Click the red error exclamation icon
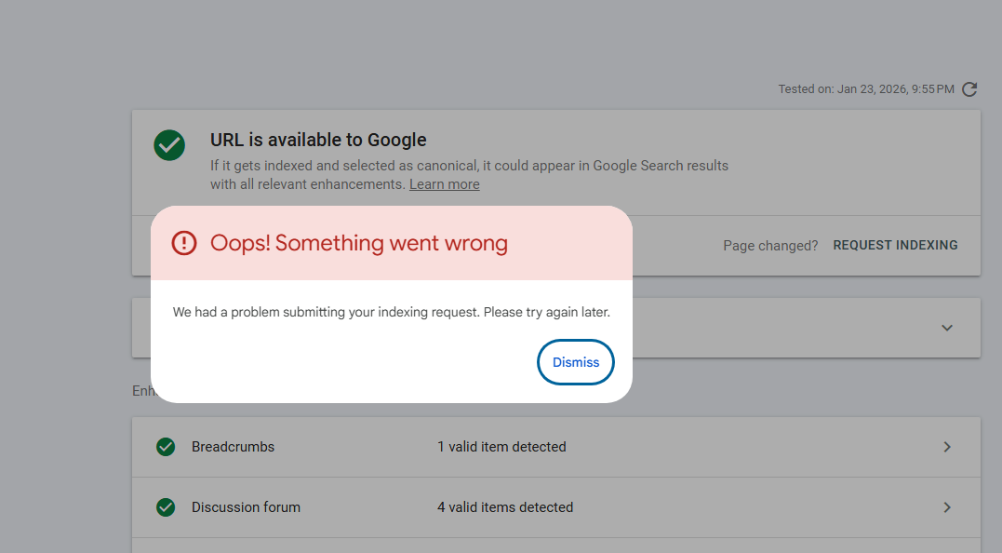 pos(184,243)
